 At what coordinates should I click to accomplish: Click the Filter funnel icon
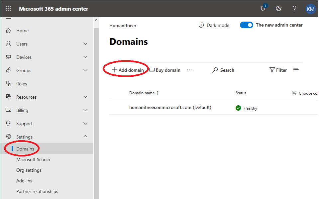pos(272,70)
